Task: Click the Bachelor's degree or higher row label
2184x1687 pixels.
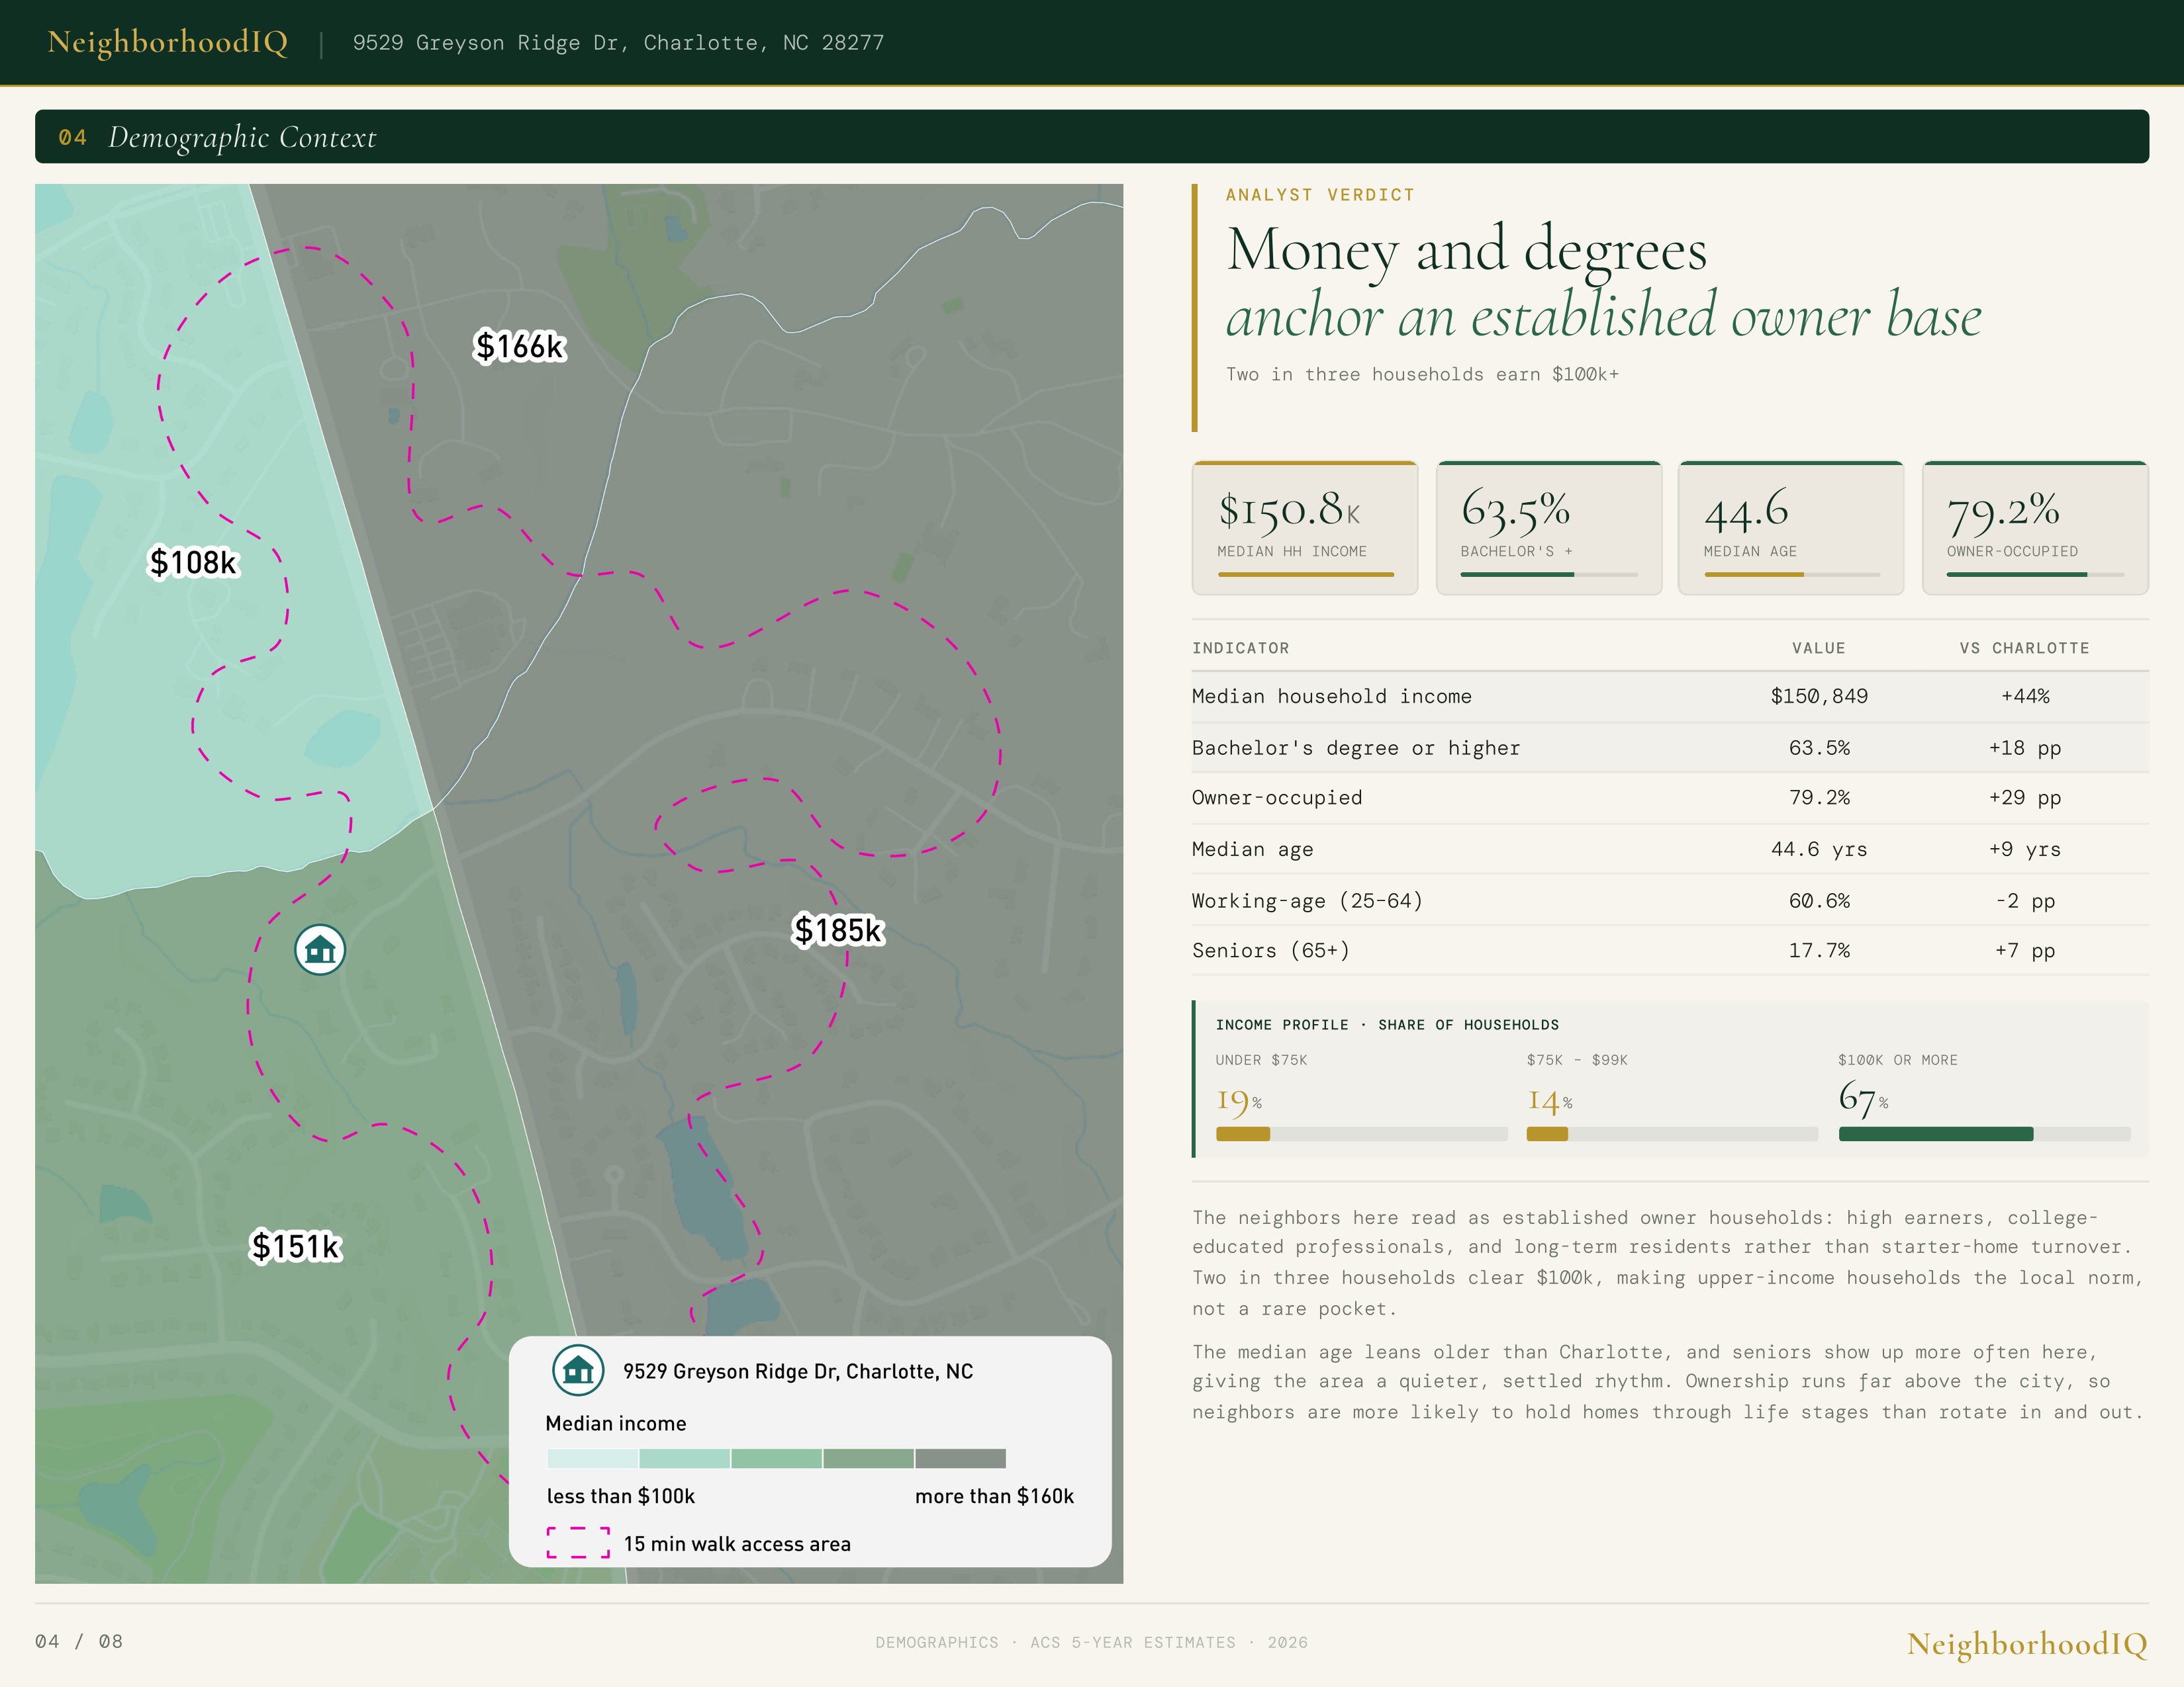Action: point(1355,748)
